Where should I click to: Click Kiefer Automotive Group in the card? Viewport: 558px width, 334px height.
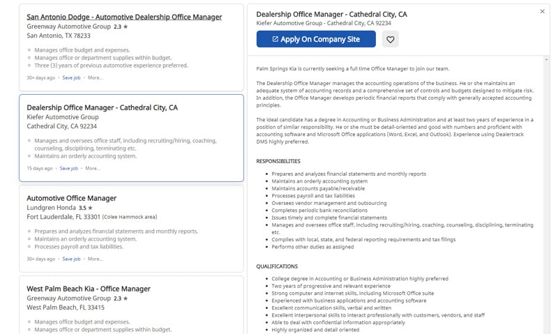tap(63, 116)
